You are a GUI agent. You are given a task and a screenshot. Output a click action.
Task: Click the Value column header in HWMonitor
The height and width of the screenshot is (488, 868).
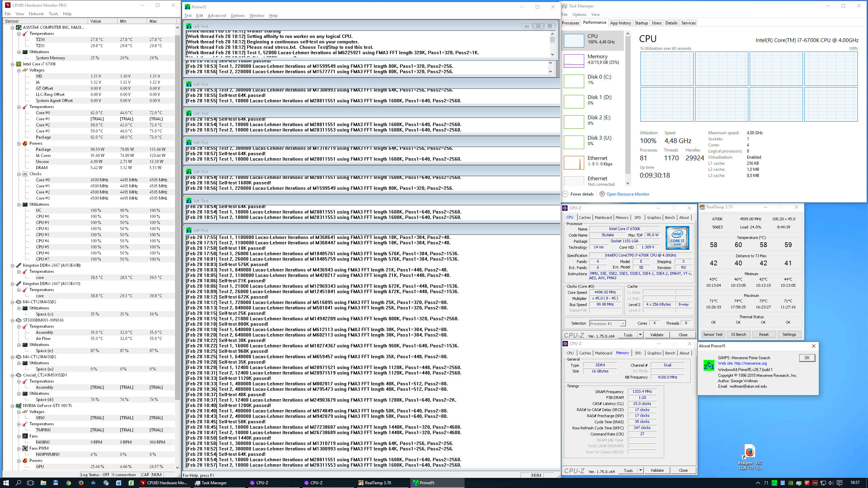(x=102, y=21)
